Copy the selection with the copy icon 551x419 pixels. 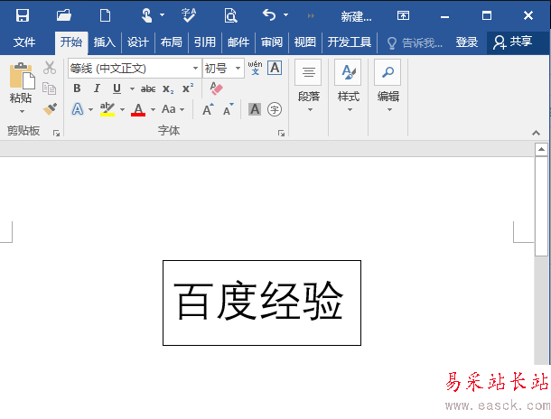click(x=49, y=88)
